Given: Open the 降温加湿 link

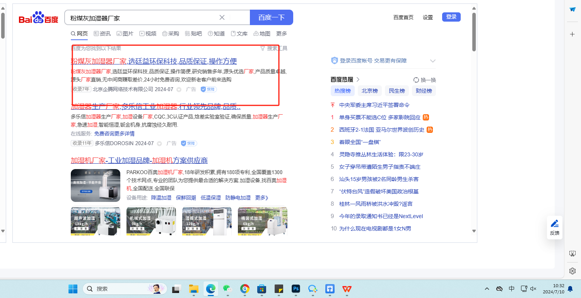Looking at the screenshot, I should tap(161, 198).
